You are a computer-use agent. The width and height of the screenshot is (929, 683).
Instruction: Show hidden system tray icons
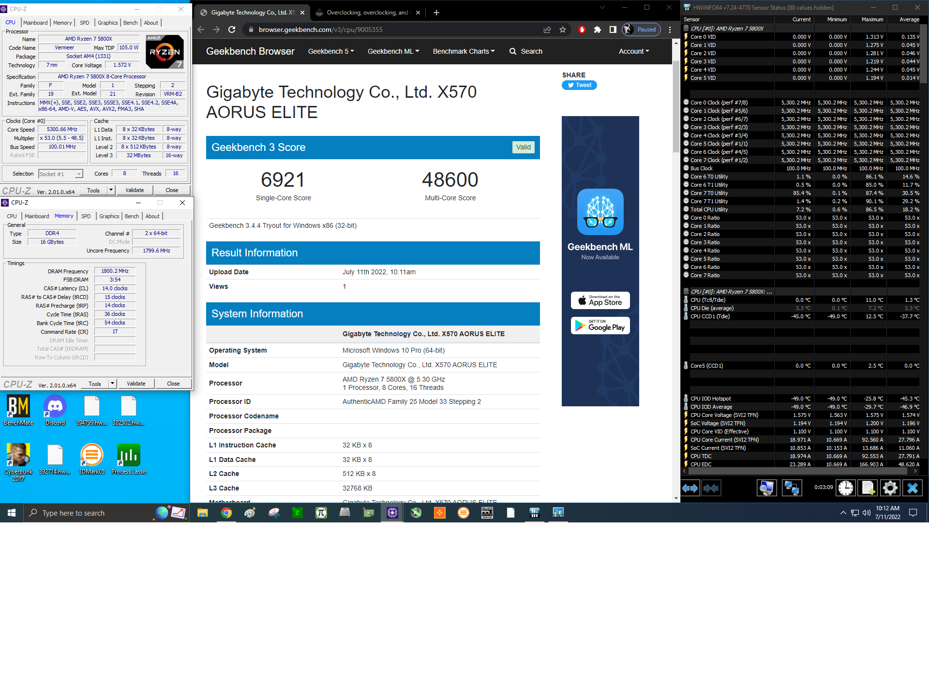click(843, 513)
